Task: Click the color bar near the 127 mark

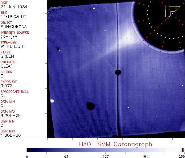Action: [105, 150]
